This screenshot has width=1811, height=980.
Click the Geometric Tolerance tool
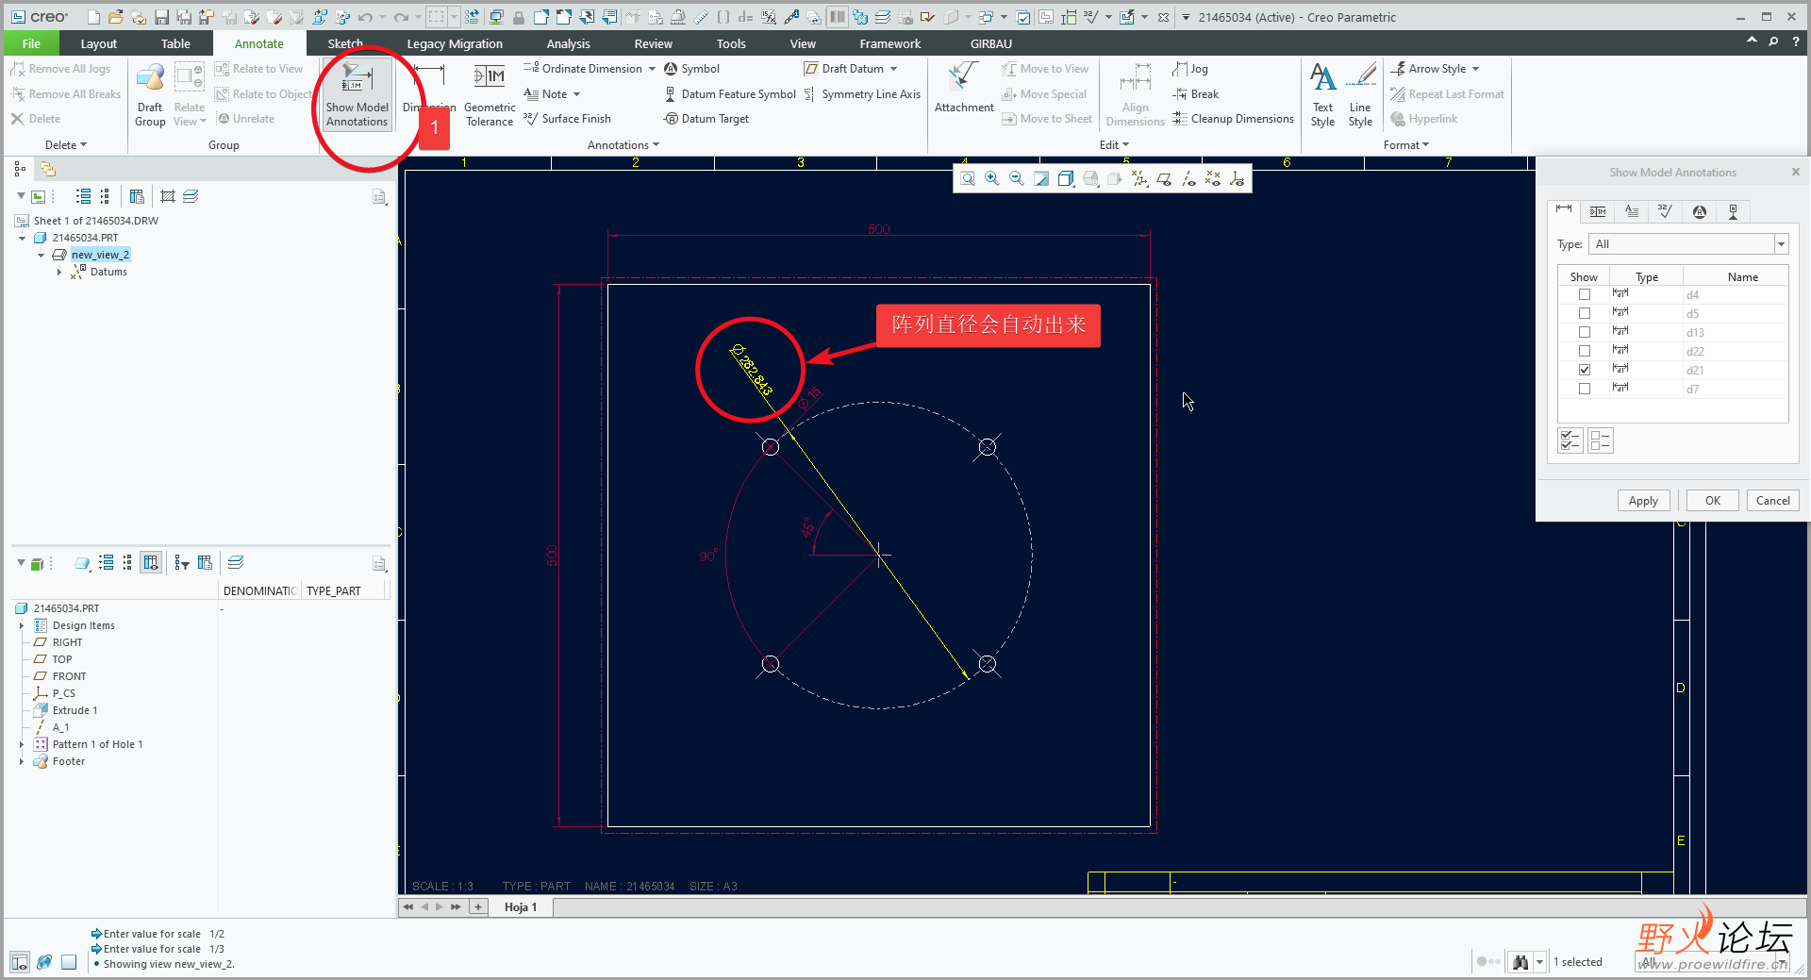[x=490, y=94]
